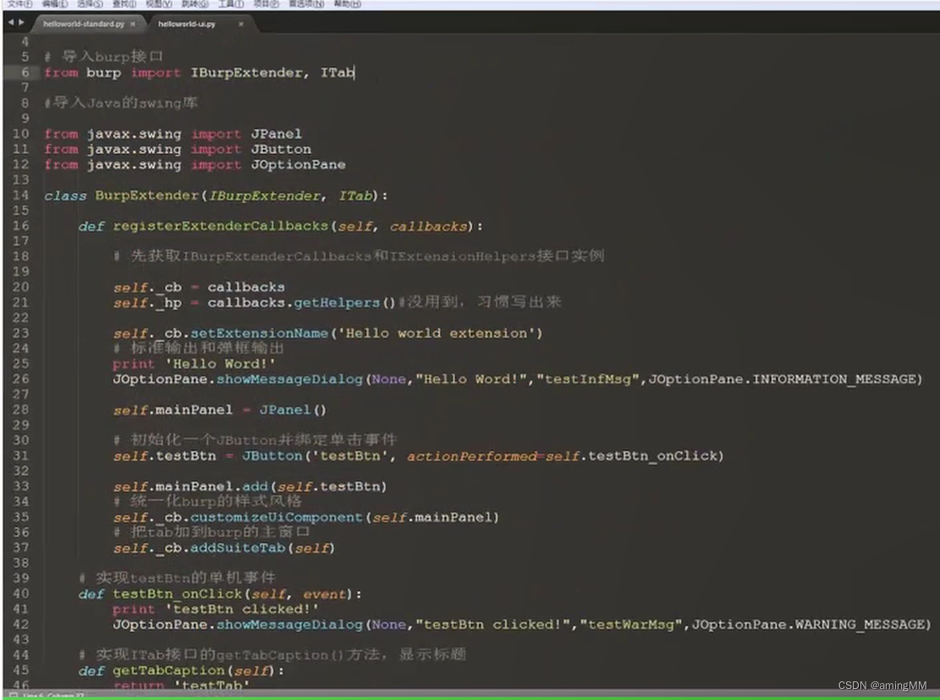The height and width of the screenshot is (700, 940).
Task: Close the helloworld-ui.py tab
Action: pos(241,24)
